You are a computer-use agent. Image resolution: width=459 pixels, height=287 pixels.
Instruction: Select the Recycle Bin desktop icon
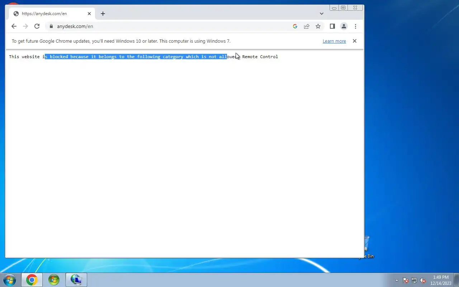click(x=367, y=247)
